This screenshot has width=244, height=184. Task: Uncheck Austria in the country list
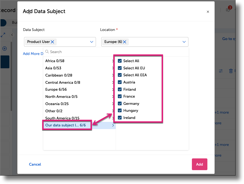click(x=120, y=82)
